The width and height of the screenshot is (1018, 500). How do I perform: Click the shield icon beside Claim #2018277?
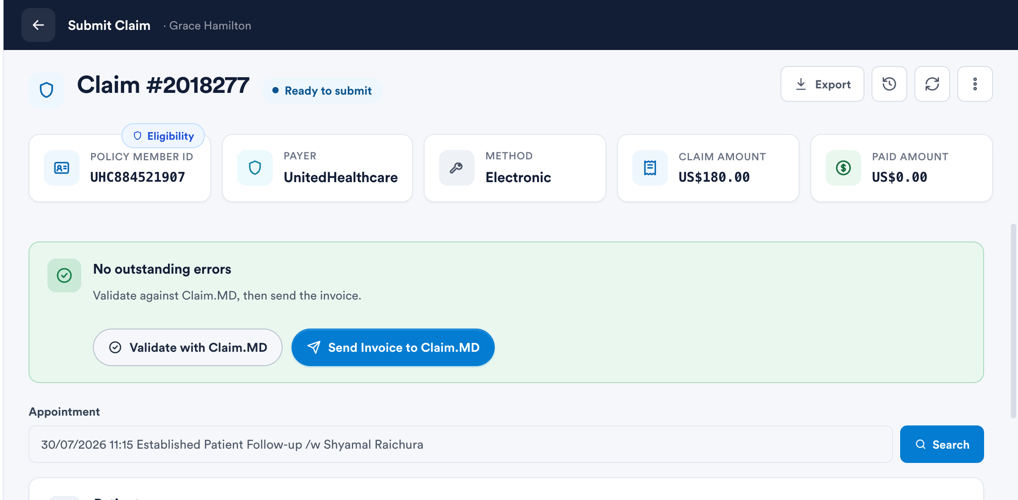46,90
